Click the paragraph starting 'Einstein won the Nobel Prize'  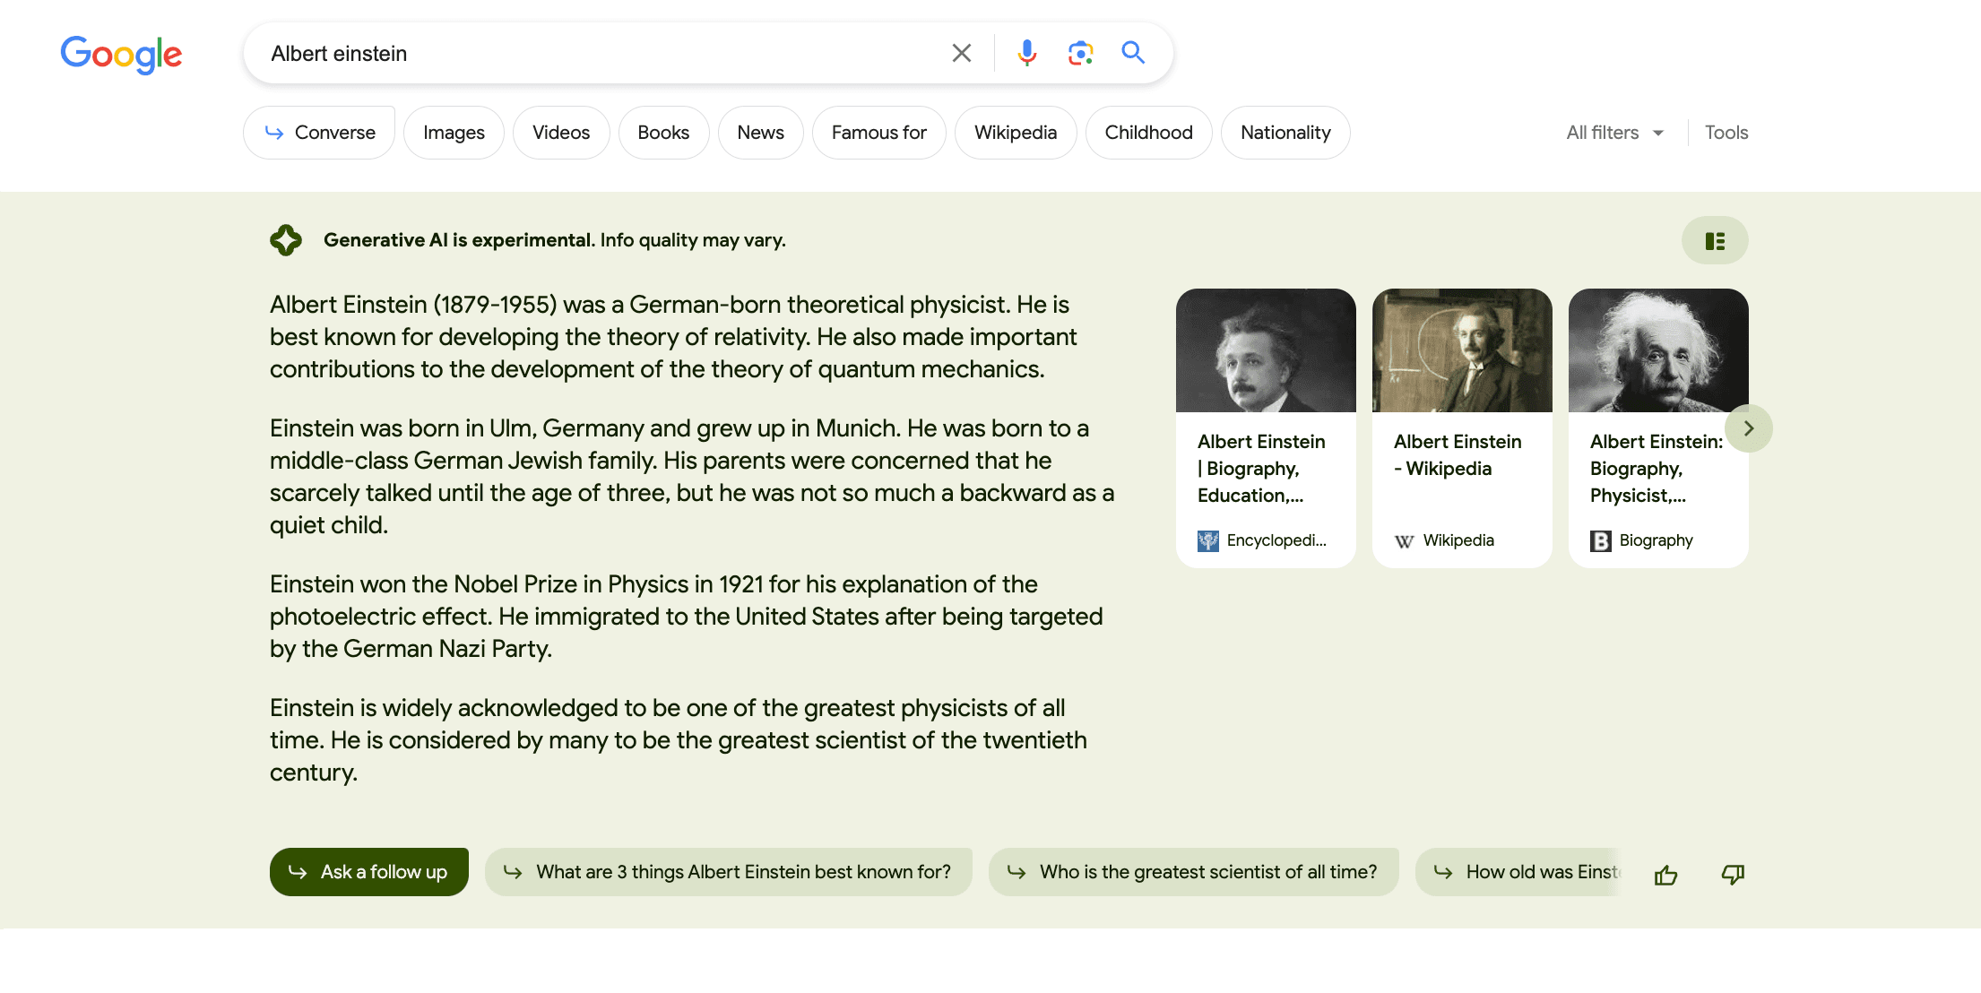(687, 617)
